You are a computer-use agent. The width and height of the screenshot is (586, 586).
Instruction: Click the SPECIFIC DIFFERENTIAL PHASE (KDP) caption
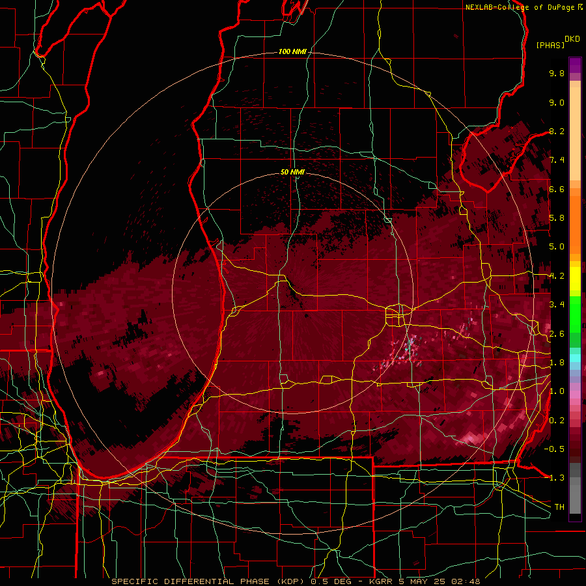click(x=209, y=581)
